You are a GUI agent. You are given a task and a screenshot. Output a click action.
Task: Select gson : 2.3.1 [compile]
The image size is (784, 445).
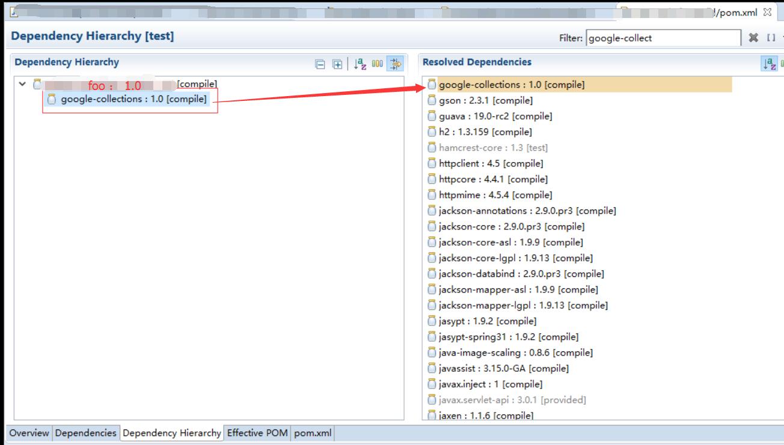click(x=486, y=100)
